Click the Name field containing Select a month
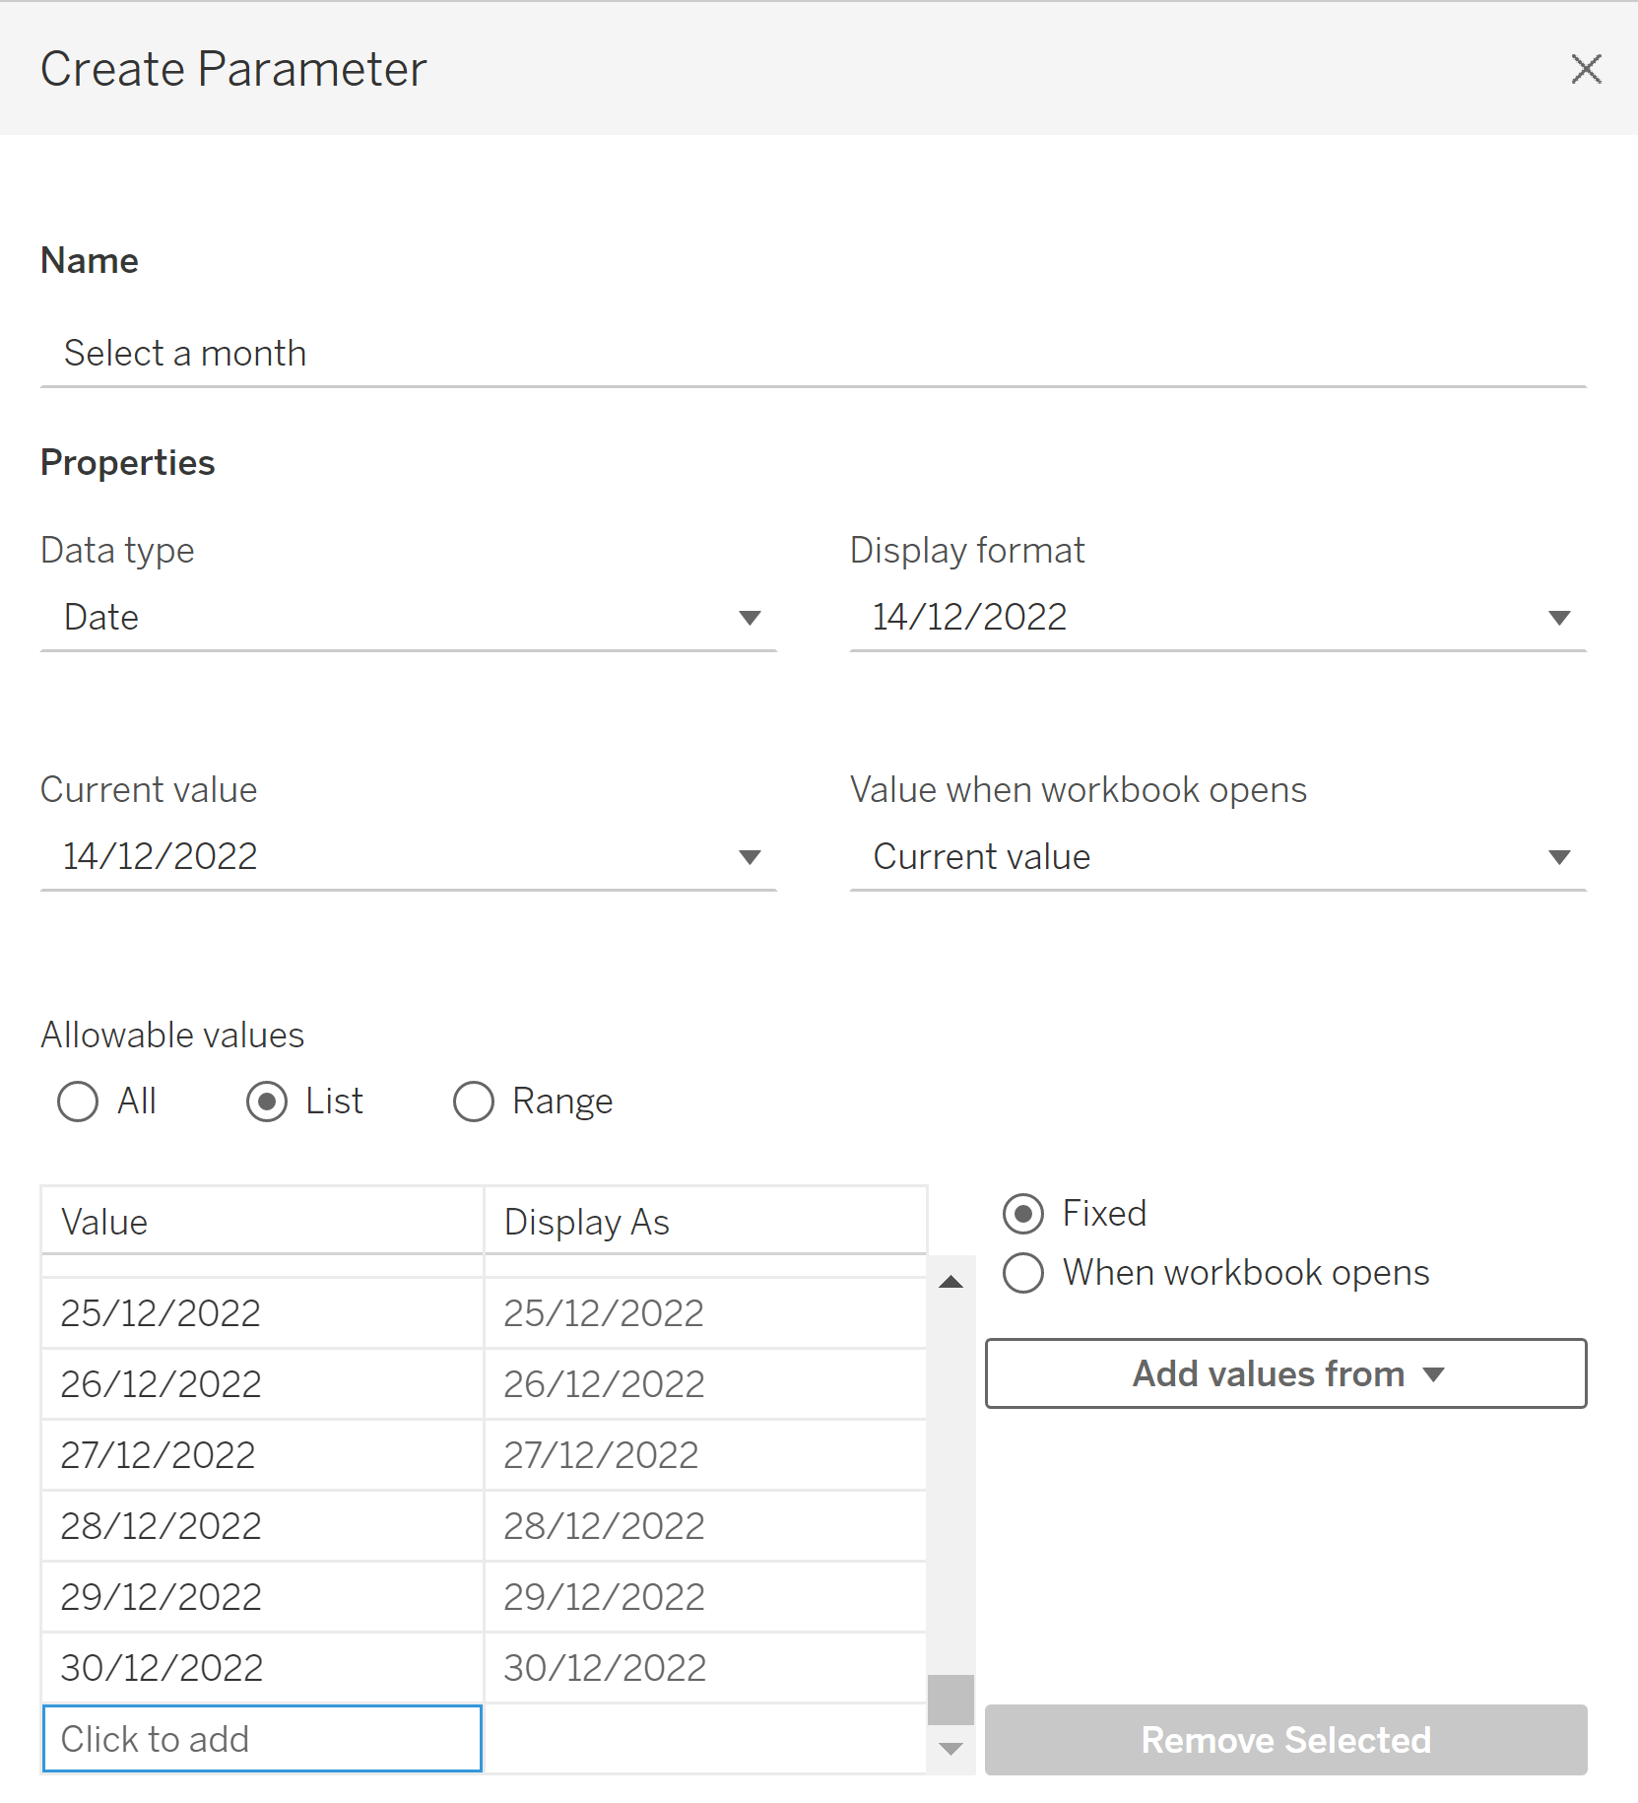This screenshot has width=1638, height=1803. point(812,354)
